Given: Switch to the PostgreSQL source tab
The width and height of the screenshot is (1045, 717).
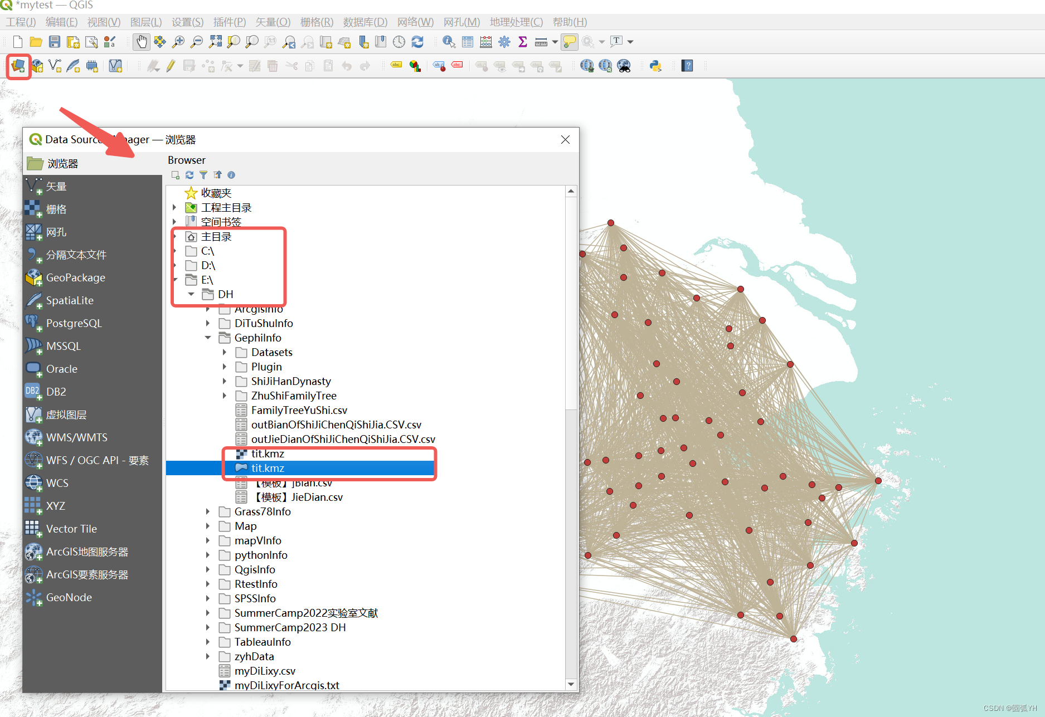Looking at the screenshot, I should (74, 323).
